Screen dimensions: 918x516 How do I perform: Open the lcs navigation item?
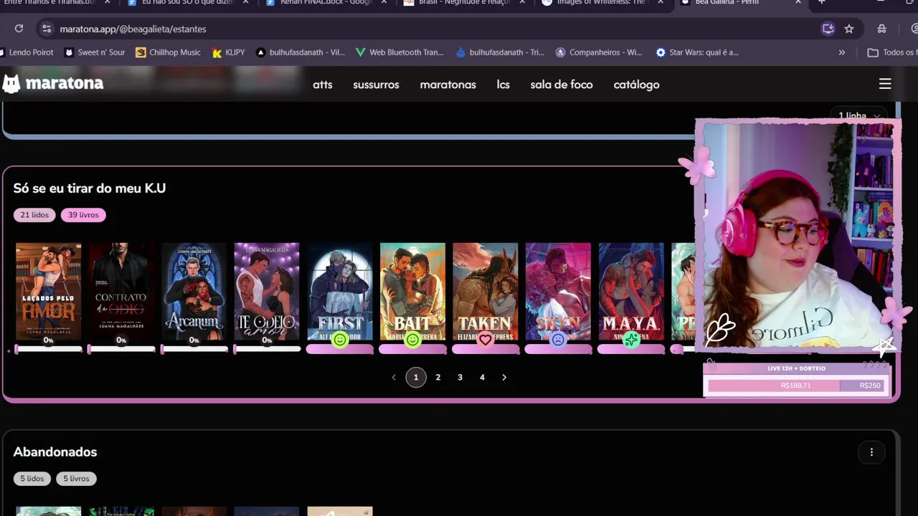(x=503, y=85)
